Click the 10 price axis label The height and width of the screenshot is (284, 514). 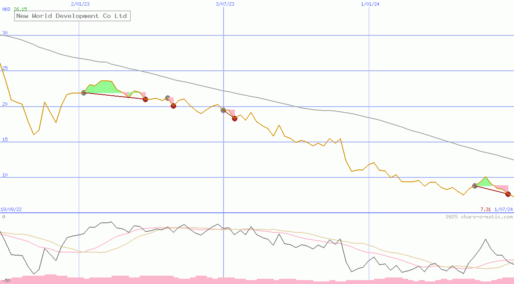5,175
